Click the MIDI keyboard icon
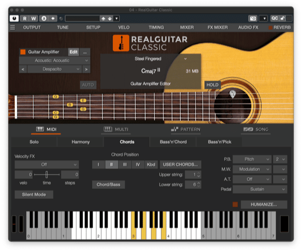Viewport: 302px width, 251px height. click(x=40, y=129)
